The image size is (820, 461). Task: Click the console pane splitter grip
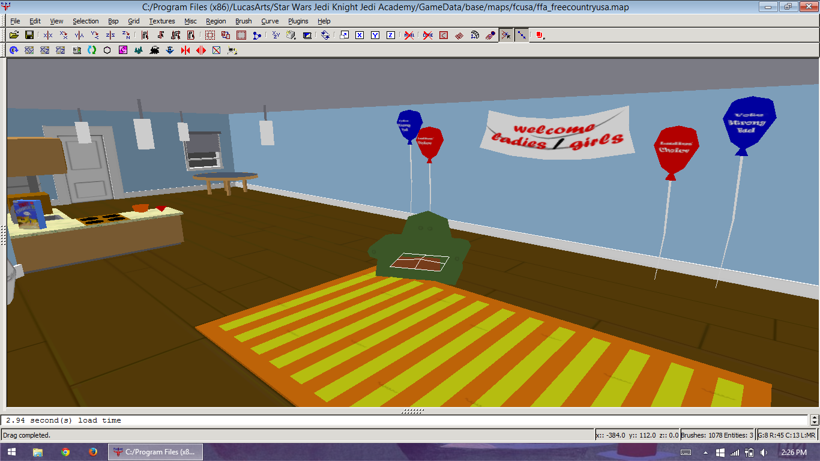pos(412,411)
